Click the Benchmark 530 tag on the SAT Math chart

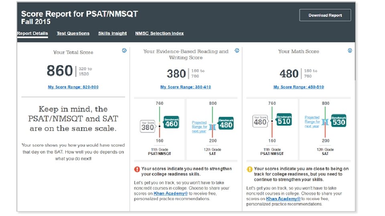[x=338, y=121]
